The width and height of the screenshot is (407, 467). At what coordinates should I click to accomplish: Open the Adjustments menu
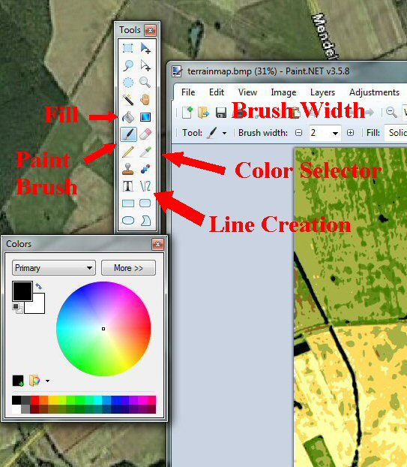(x=374, y=92)
